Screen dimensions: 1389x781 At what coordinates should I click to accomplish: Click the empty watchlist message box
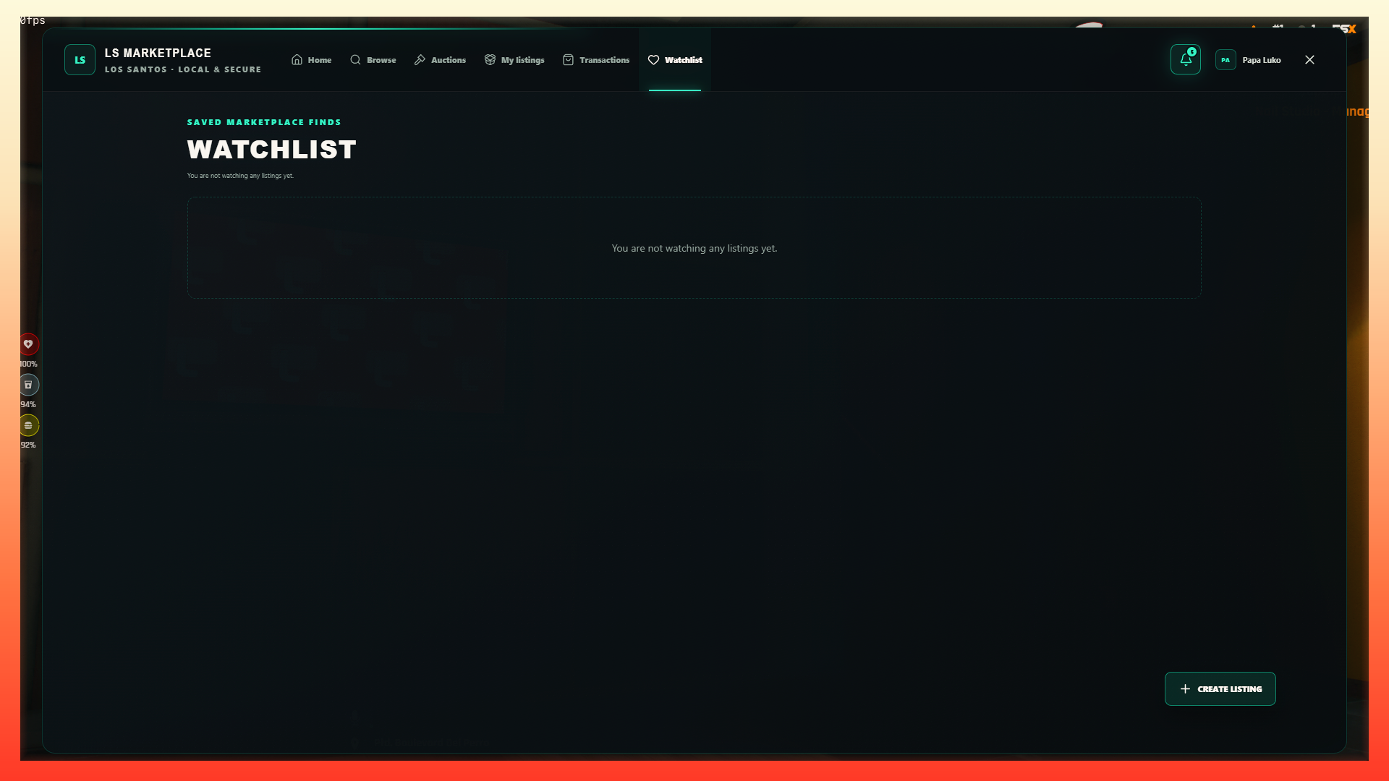(x=694, y=248)
